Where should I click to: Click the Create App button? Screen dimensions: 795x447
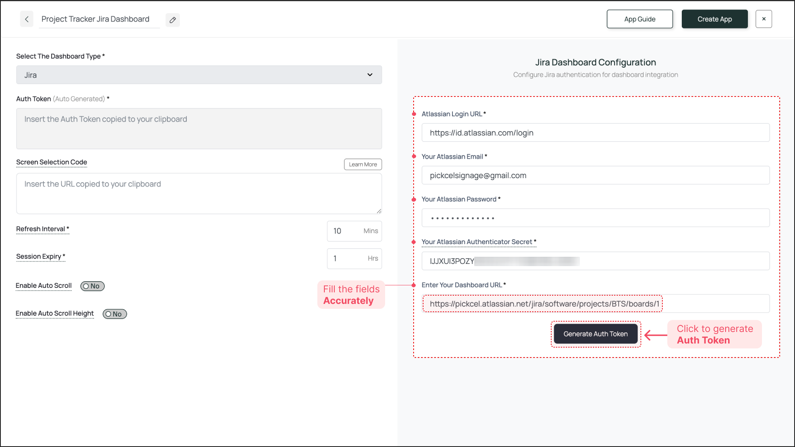[x=714, y=19]
